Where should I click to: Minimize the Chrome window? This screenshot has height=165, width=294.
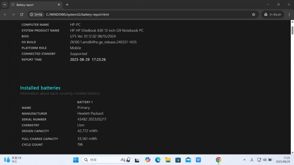[x=268, y=4]
